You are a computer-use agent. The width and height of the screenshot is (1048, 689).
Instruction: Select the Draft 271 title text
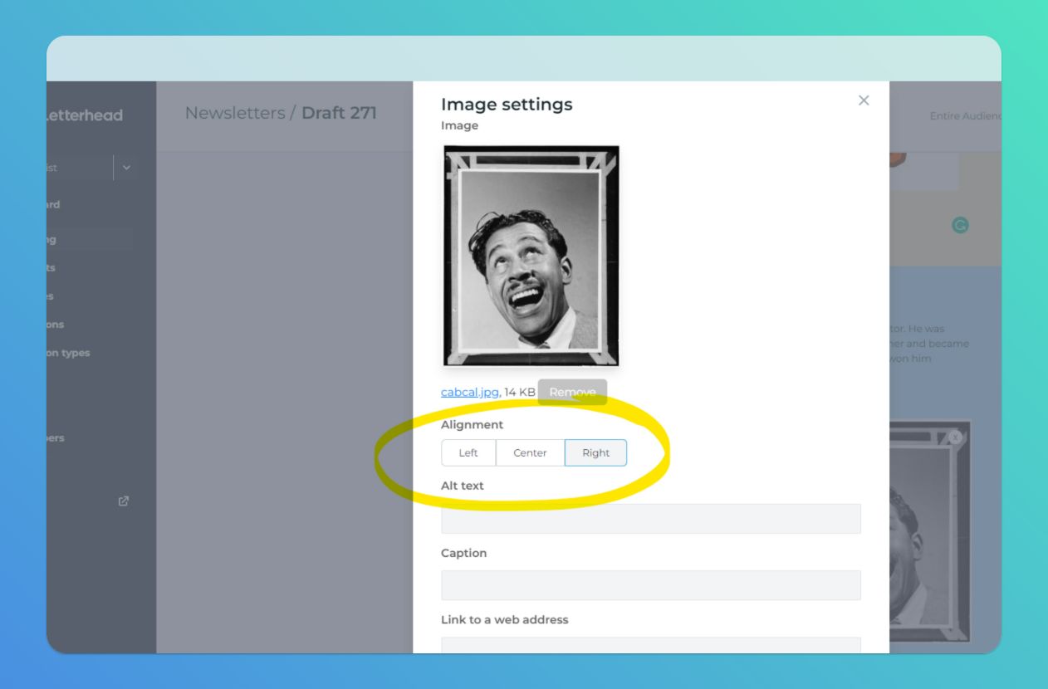point(339,113)
